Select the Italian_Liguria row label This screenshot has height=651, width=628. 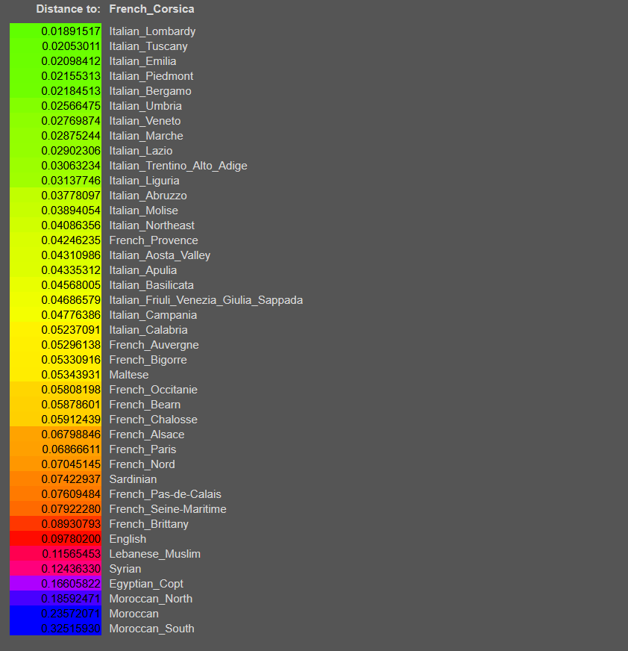click(x=145, y=181)
